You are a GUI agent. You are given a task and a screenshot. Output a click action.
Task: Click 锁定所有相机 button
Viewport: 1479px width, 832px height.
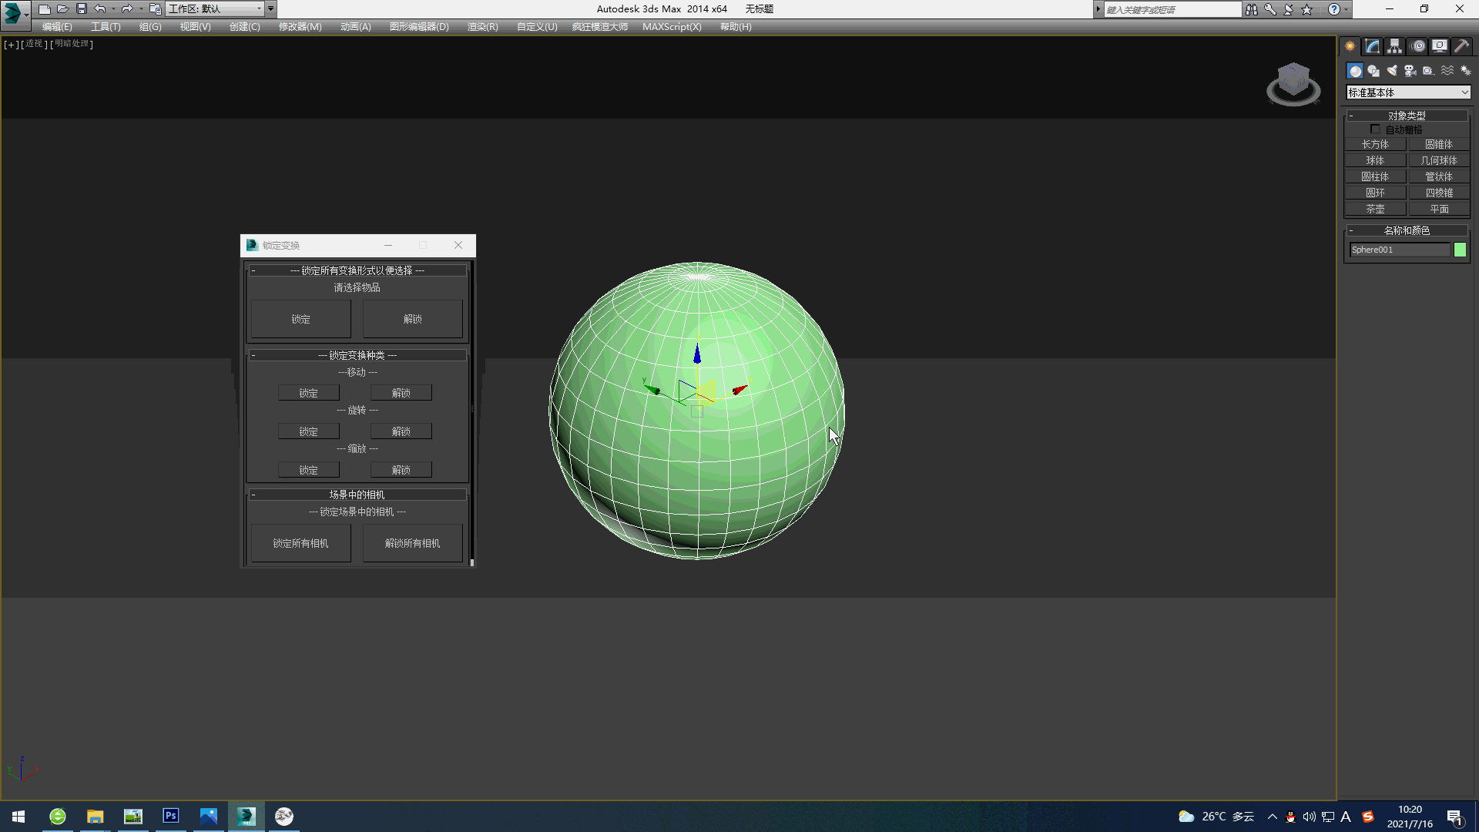(x=300, y=543)
